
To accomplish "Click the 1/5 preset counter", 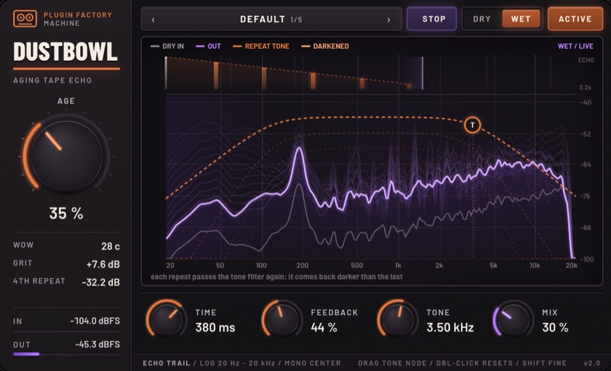I will [296, 20].
